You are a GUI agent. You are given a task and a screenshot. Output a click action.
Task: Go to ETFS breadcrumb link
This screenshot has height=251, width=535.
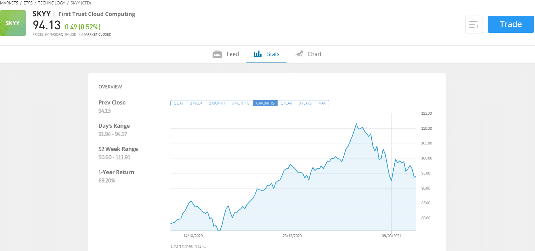click(x=28, y=3)
